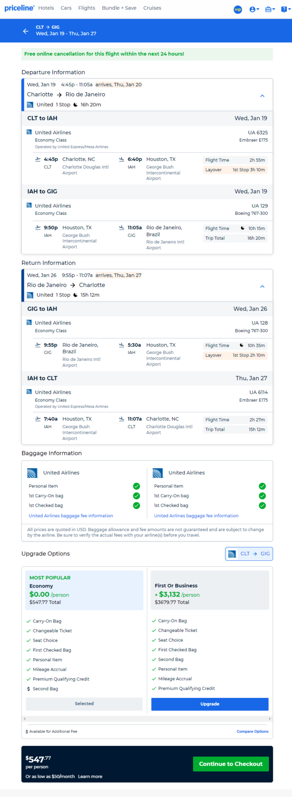Click flight number UA 6325
292x797 pixels.
258,132
